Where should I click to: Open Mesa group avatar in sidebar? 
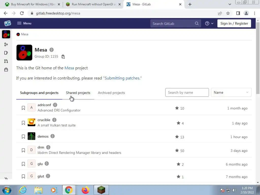point(6,34)
